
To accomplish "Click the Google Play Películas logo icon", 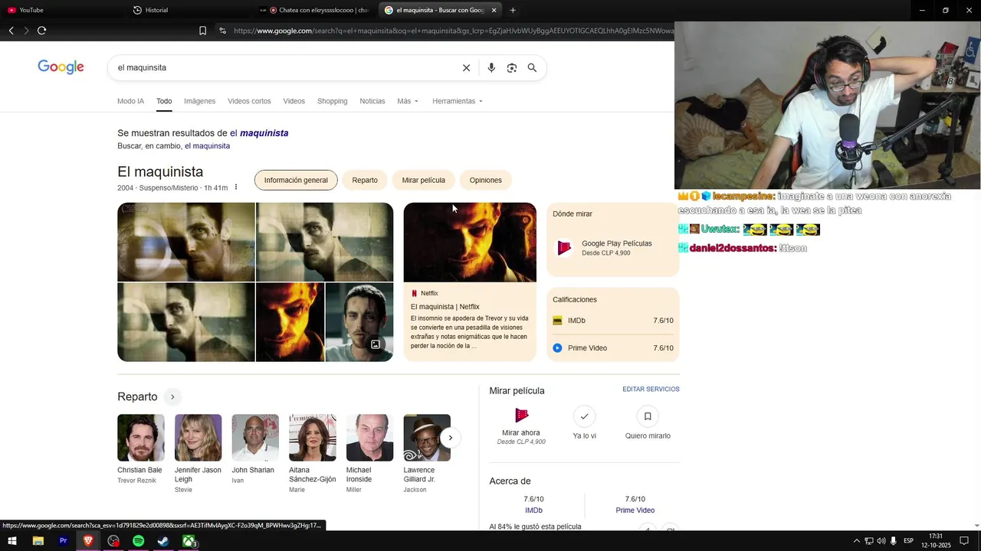I will (x=564, y=248).
